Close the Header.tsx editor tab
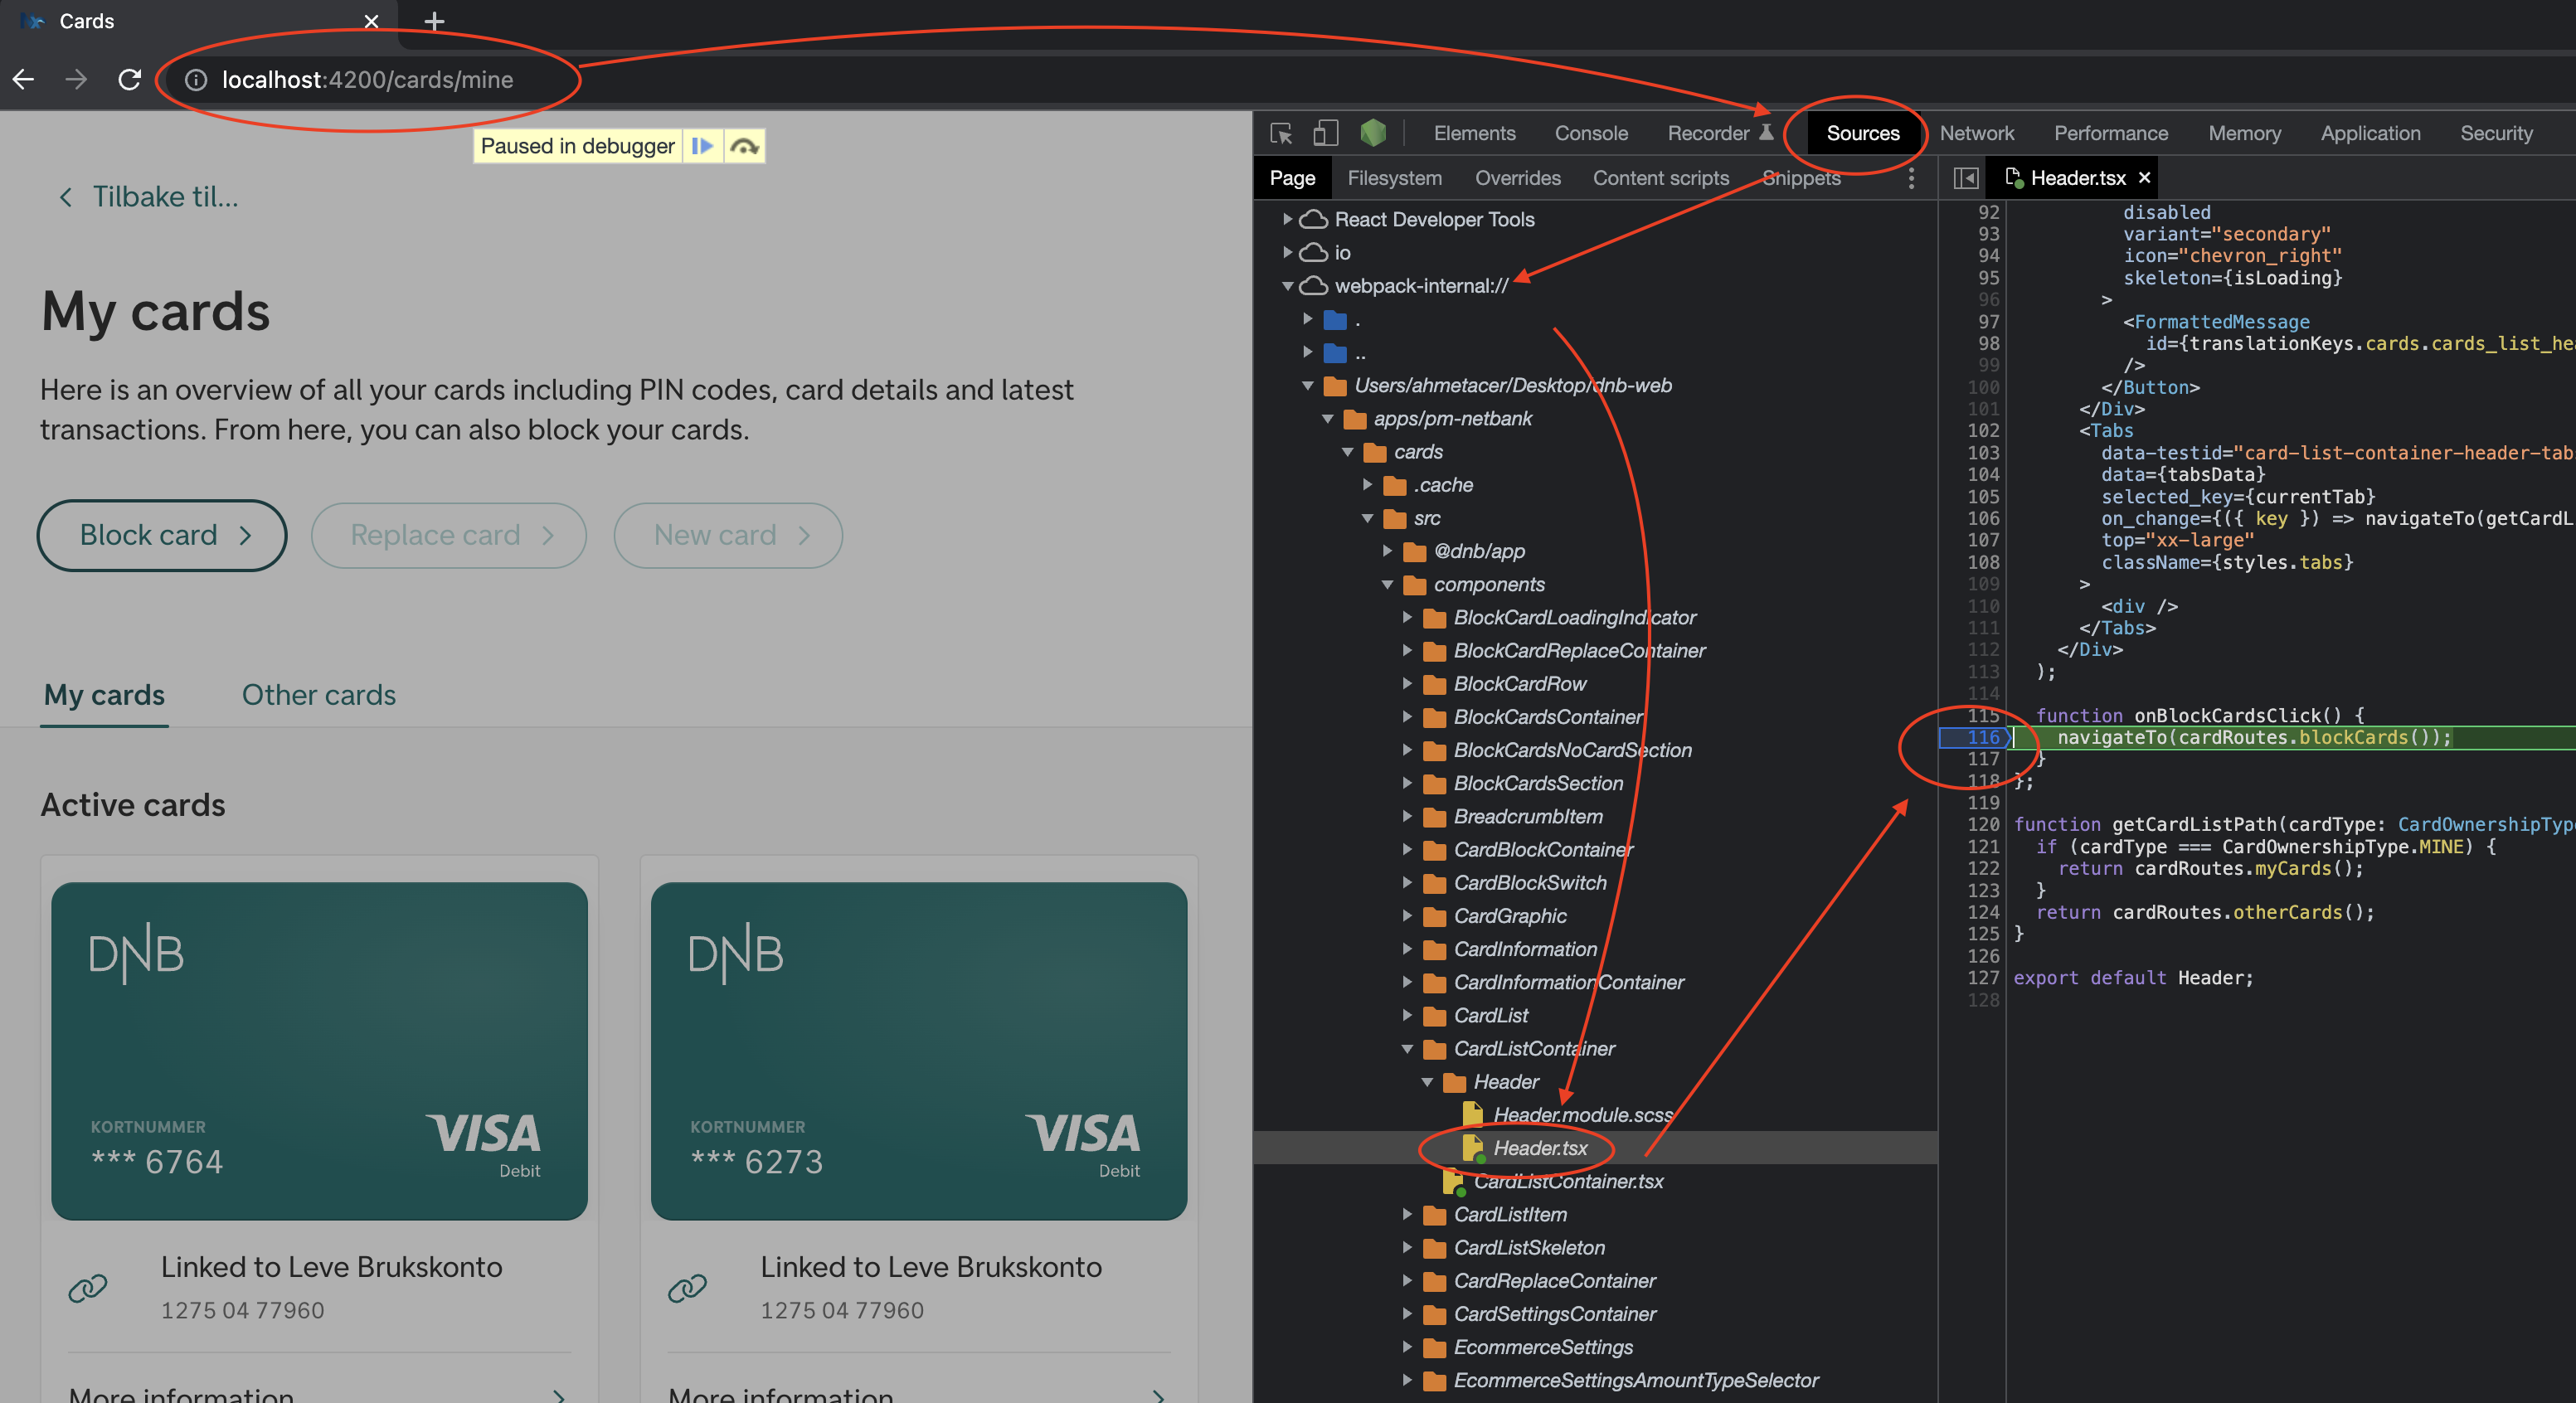 pyautogui.click(x=2144, y=177)
